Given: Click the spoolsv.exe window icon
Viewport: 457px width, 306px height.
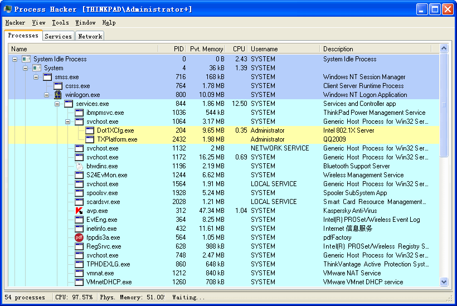Looking at the screenshot, I should [x=79, y=193].
